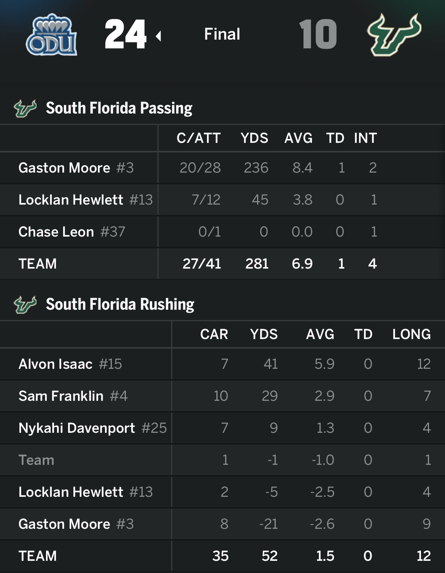
Task: Tap the winner arrow next to 24
Action: [159, 36]
